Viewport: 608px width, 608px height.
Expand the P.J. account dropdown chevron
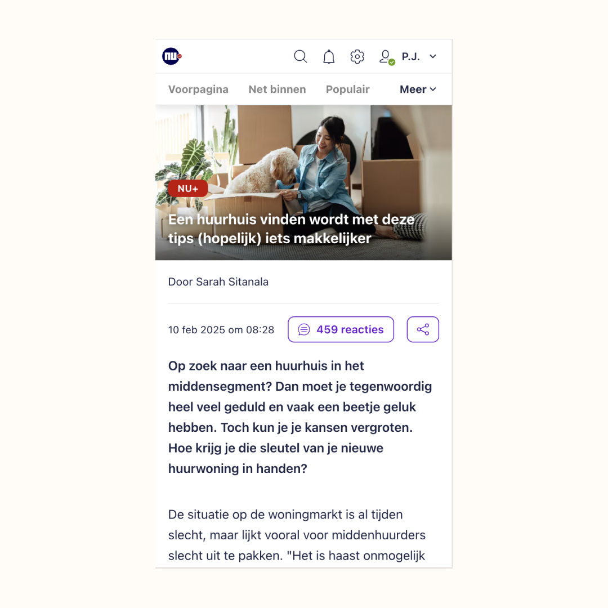tap(433, 57)
